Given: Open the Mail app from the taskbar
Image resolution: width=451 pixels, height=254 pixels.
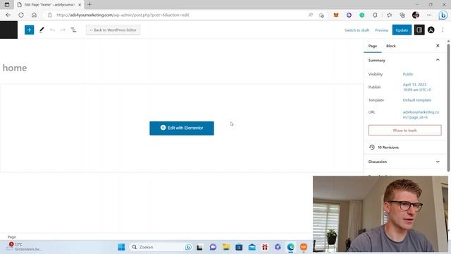Looking at the screenshot, I should pos(252,247).
